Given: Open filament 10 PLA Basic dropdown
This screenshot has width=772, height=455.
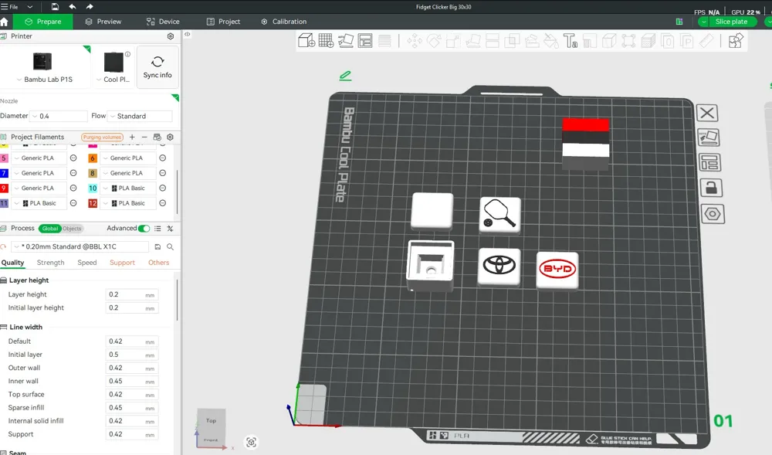Looking at the screenshot, I should 128,188.
